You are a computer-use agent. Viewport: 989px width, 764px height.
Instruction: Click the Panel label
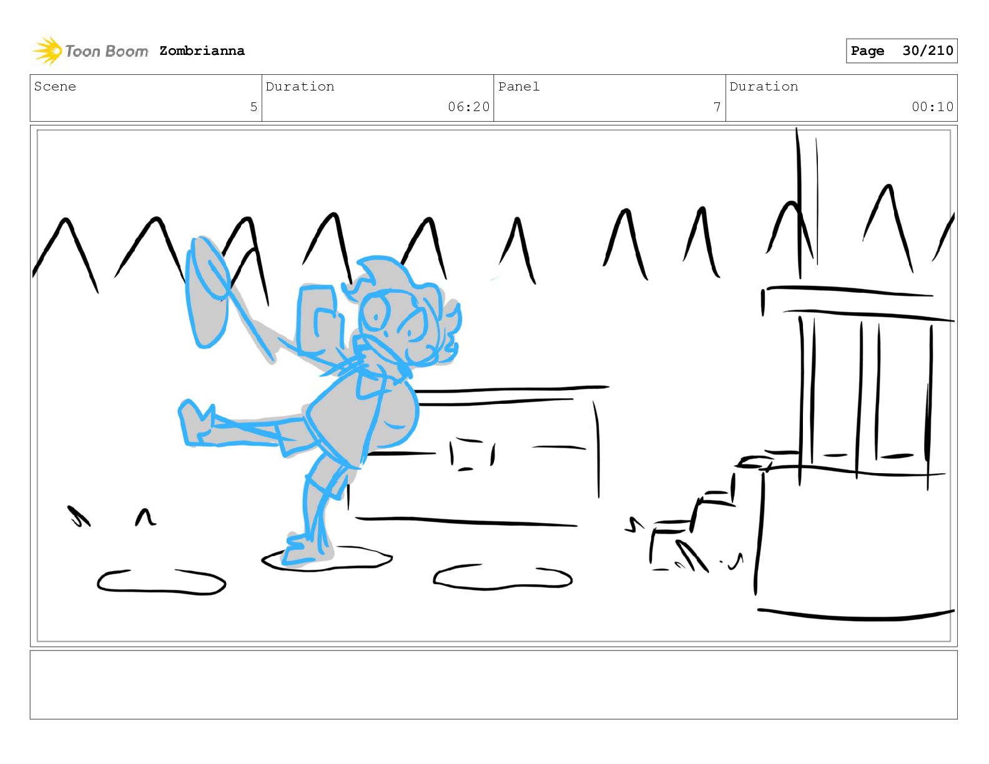point(519,86)
